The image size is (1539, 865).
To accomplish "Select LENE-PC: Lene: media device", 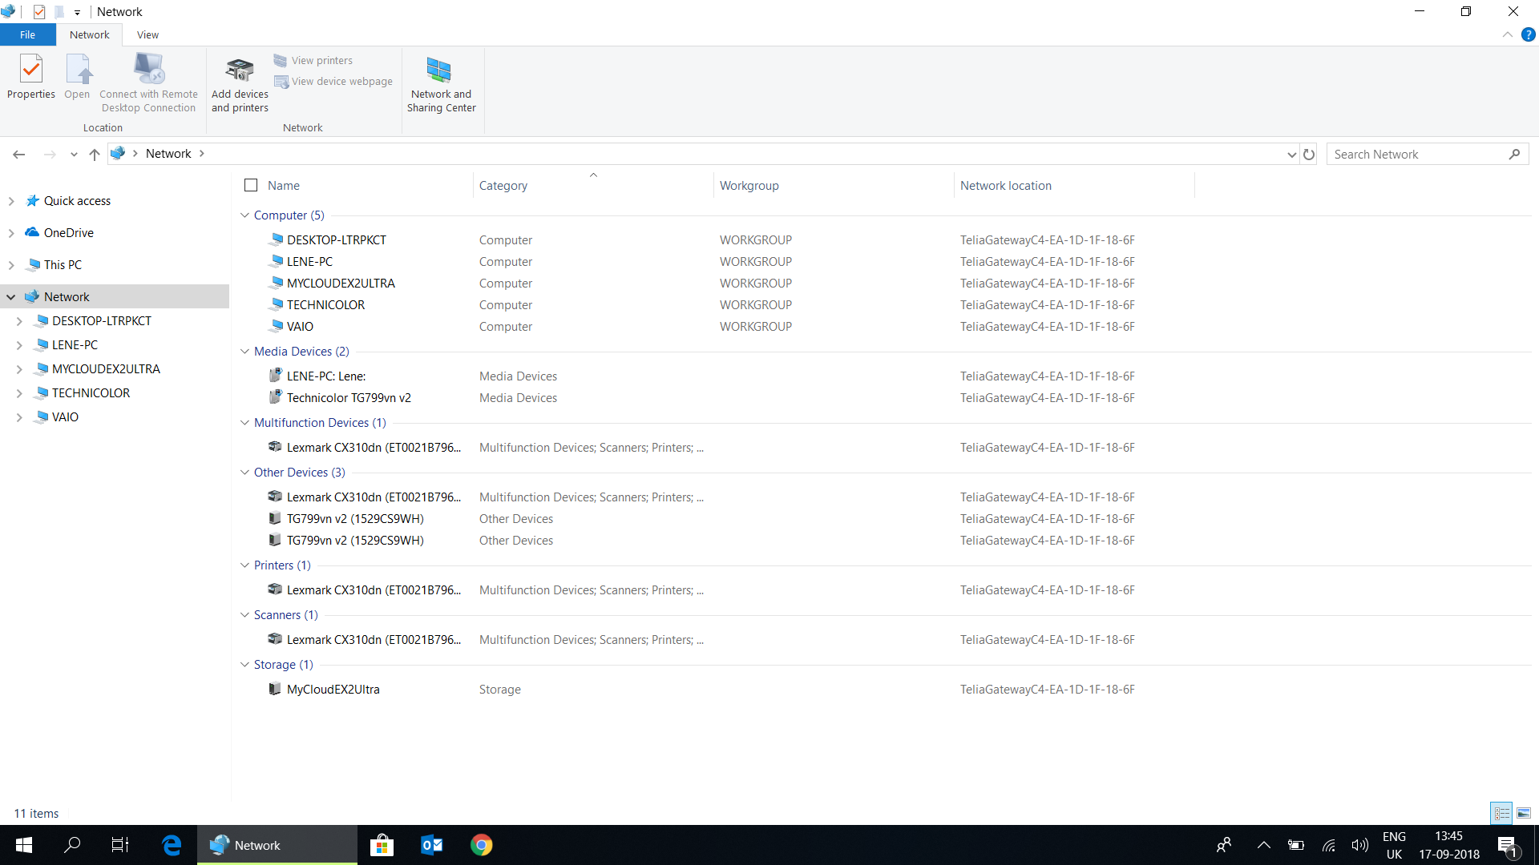I will 326,376.
